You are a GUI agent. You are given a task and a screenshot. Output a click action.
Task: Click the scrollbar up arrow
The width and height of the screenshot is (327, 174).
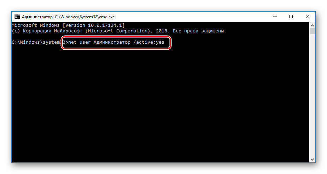pos(312,25)
